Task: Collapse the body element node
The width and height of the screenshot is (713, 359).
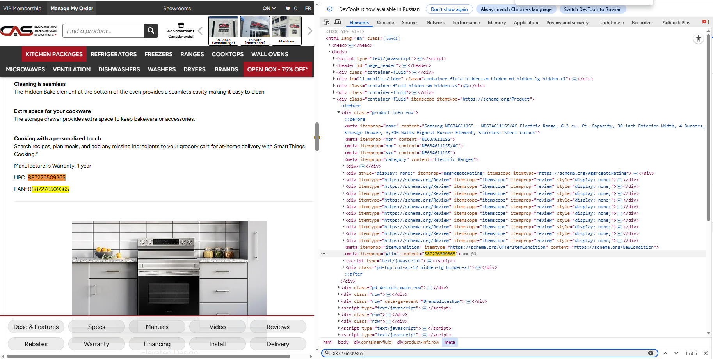Action: click(x=330, y=52)
